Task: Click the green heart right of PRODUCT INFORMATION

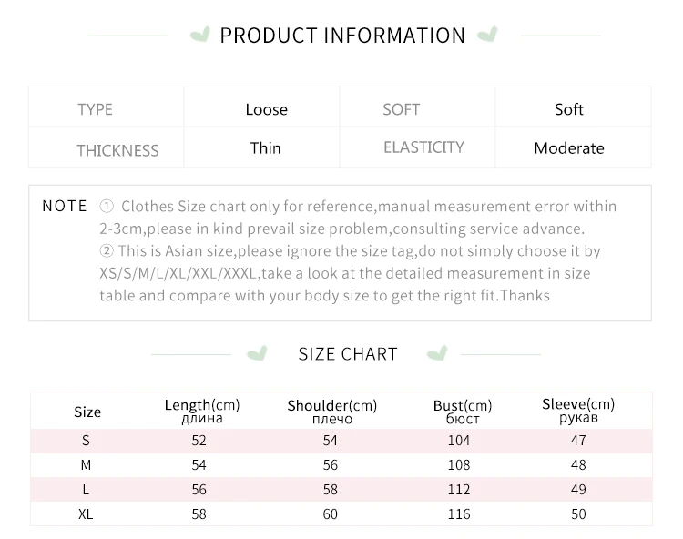Action: coord(488,36)
